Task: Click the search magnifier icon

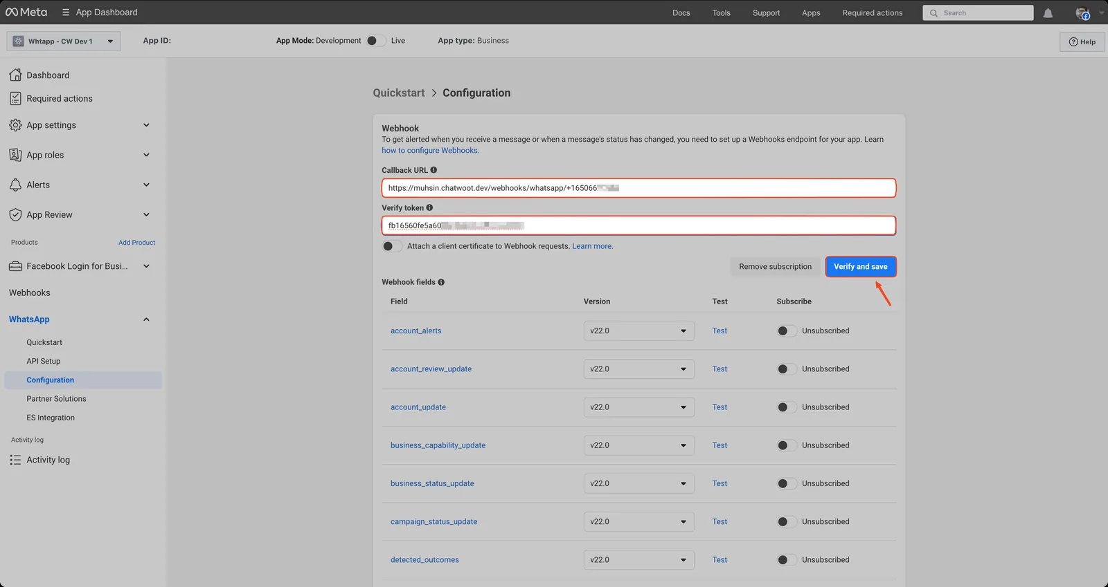Action: (x=933, y=13)
